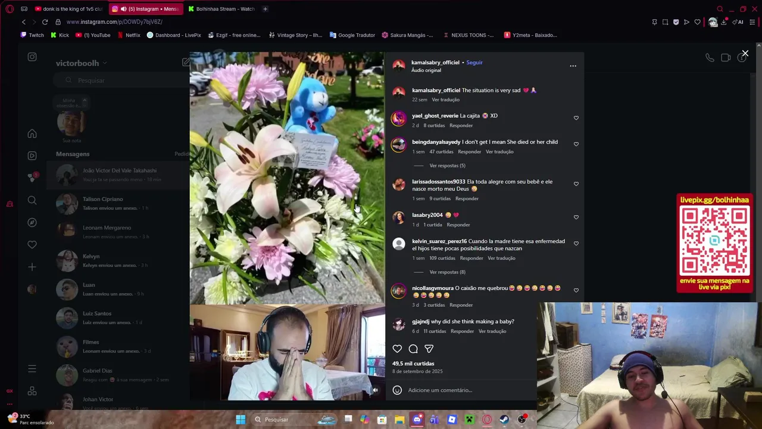762x429 pixels.
Task: Close the post overlay with the X
Action: click(745, 54)
